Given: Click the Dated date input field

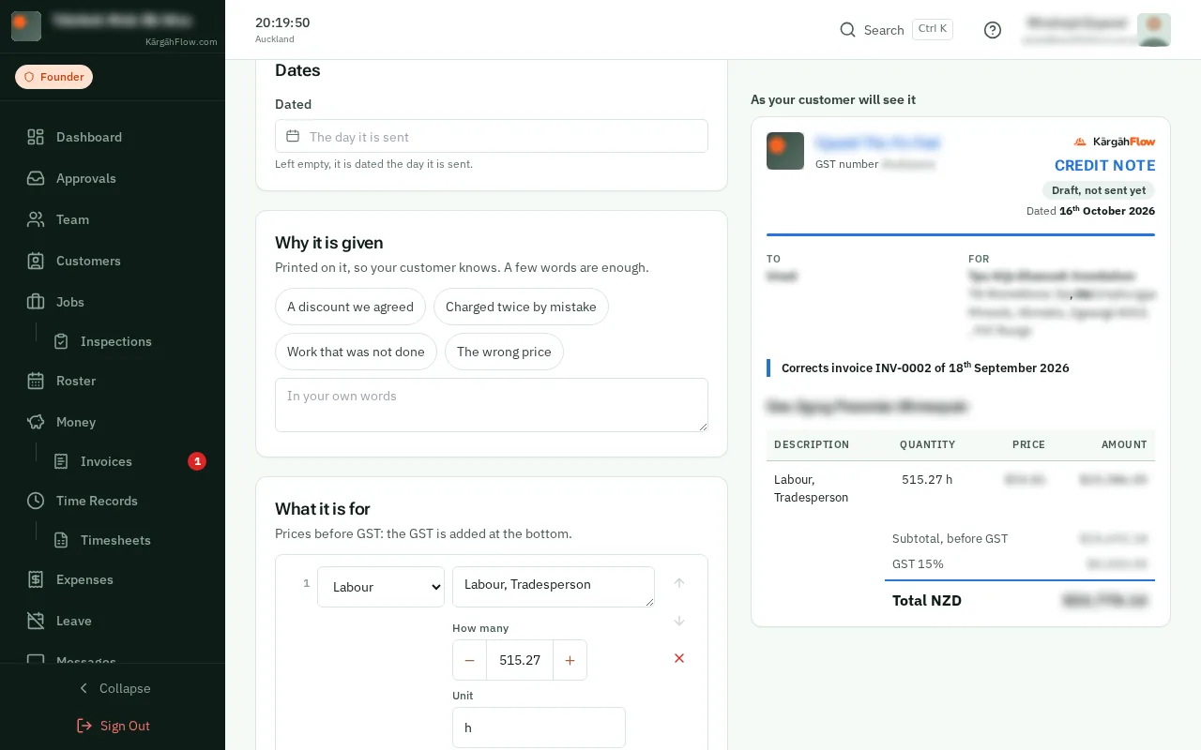Looking at the screenshot, I should coord(492,136).
